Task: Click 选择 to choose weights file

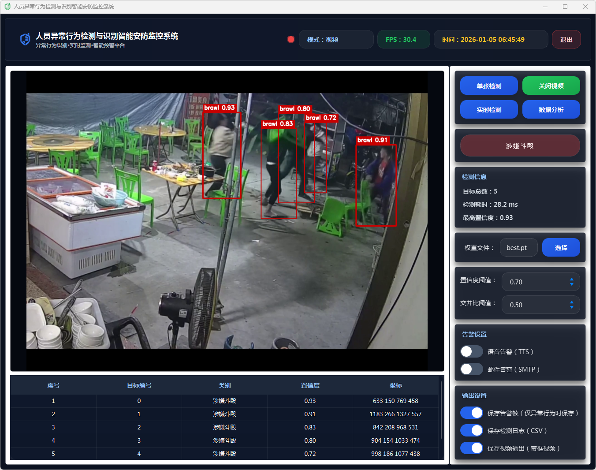Action: [561, 248]
